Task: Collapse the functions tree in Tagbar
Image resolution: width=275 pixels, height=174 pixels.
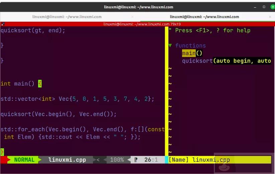Action: [170, 46]
